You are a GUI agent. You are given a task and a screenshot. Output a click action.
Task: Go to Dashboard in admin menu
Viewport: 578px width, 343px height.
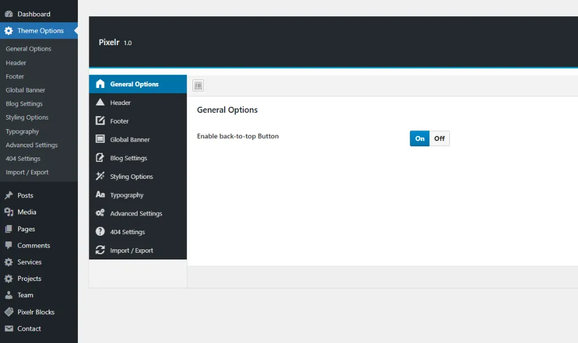tap(33, 14)
